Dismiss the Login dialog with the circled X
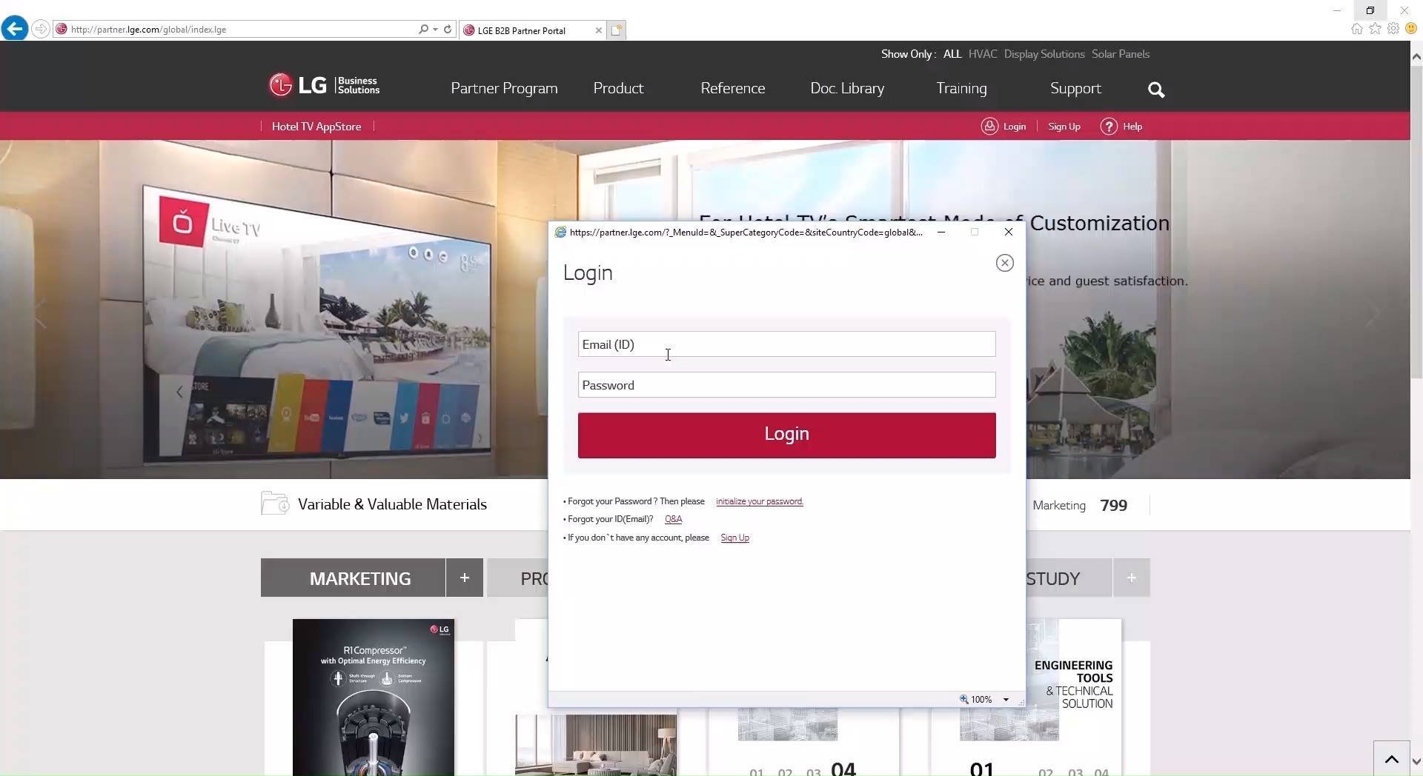This screenshot has height=776, width=1423. [x=1004, y=263]
